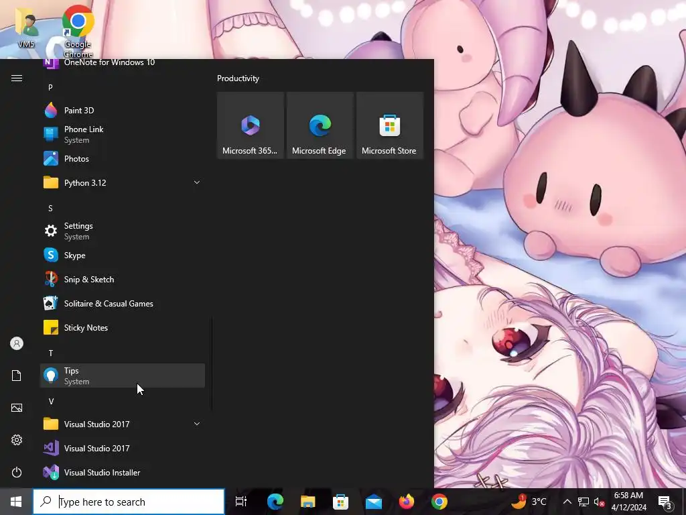686x515 pixels.
Task: Open OneNote for Windows 10
Action: coord(123,64)
